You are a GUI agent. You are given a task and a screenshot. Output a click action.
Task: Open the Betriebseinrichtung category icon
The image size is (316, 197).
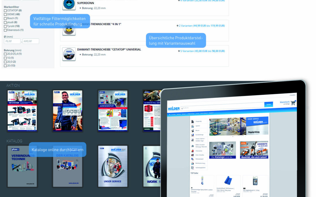(193, 163)
